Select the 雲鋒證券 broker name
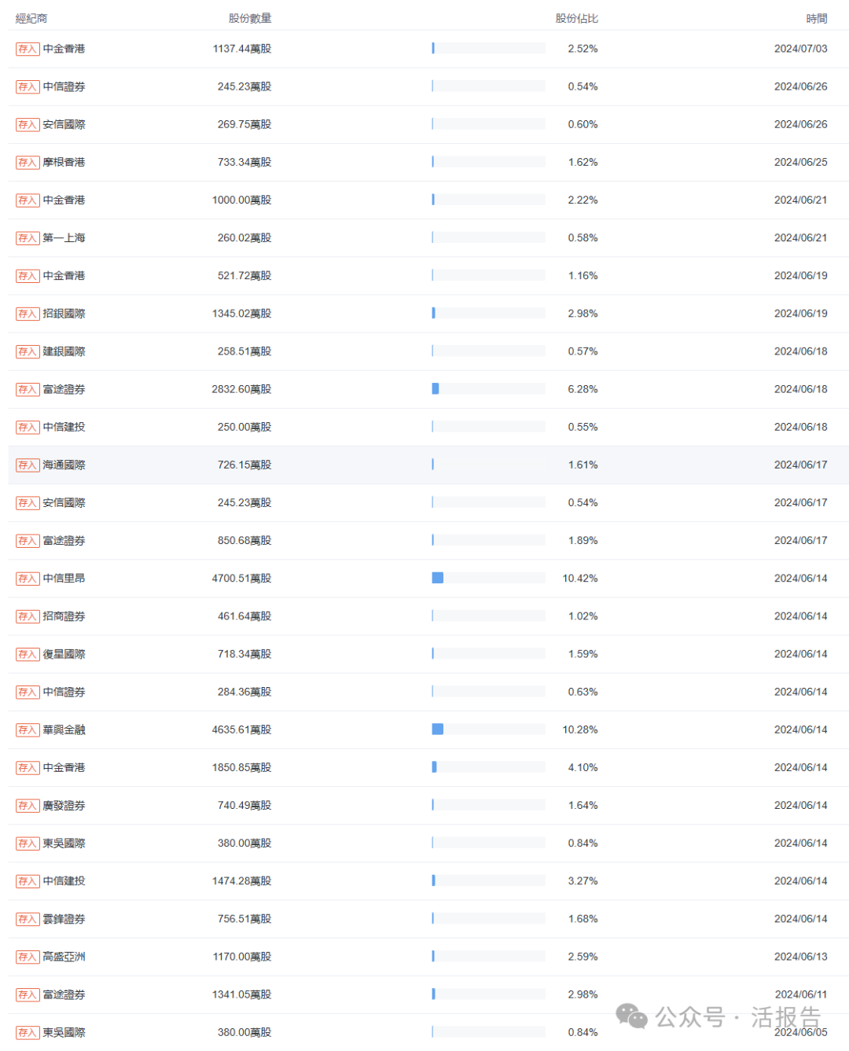The image size is (849, 1051). click(64, 919)
